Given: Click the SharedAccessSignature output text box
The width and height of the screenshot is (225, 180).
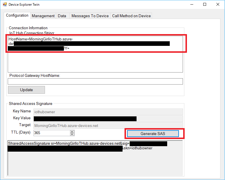Looking at the screenshot, I should tap(95, 158).
